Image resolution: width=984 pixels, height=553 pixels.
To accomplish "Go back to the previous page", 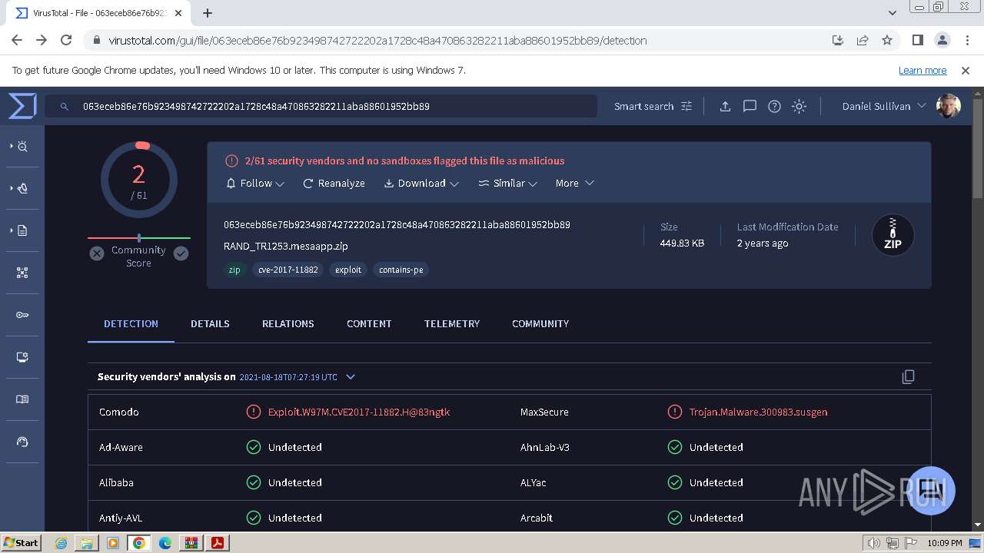I will tap(17, 40).
